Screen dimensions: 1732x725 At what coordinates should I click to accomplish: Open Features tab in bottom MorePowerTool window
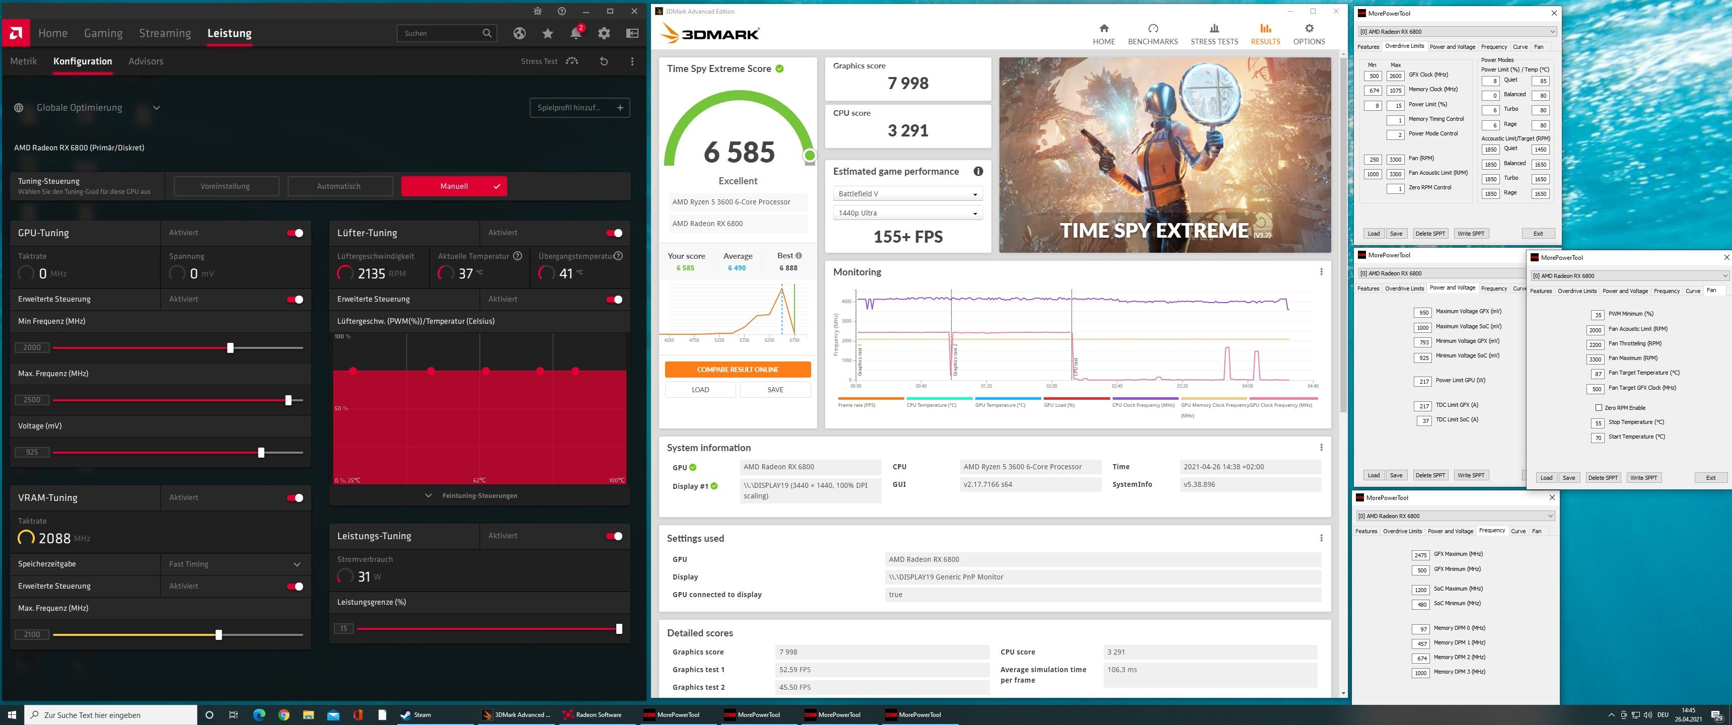pos(1365,531)
